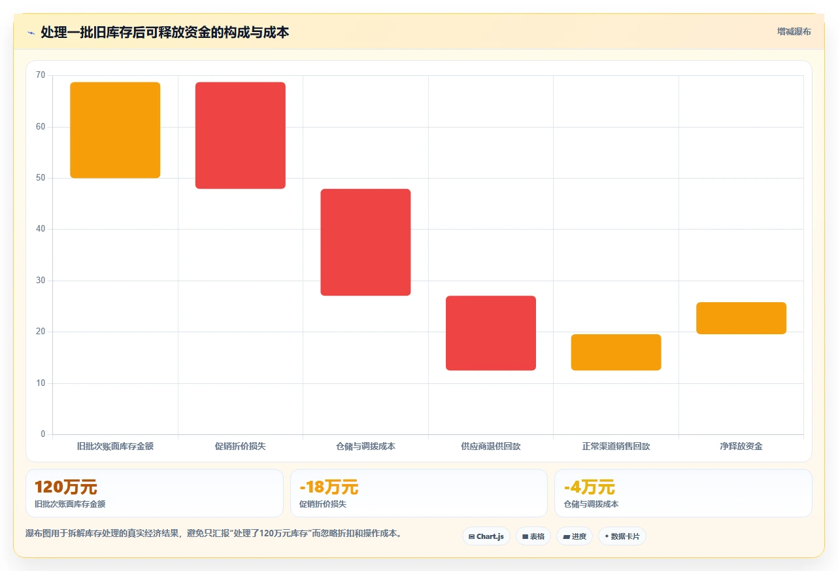Click the x-axis label 供应商退供回款

(491, 446)
